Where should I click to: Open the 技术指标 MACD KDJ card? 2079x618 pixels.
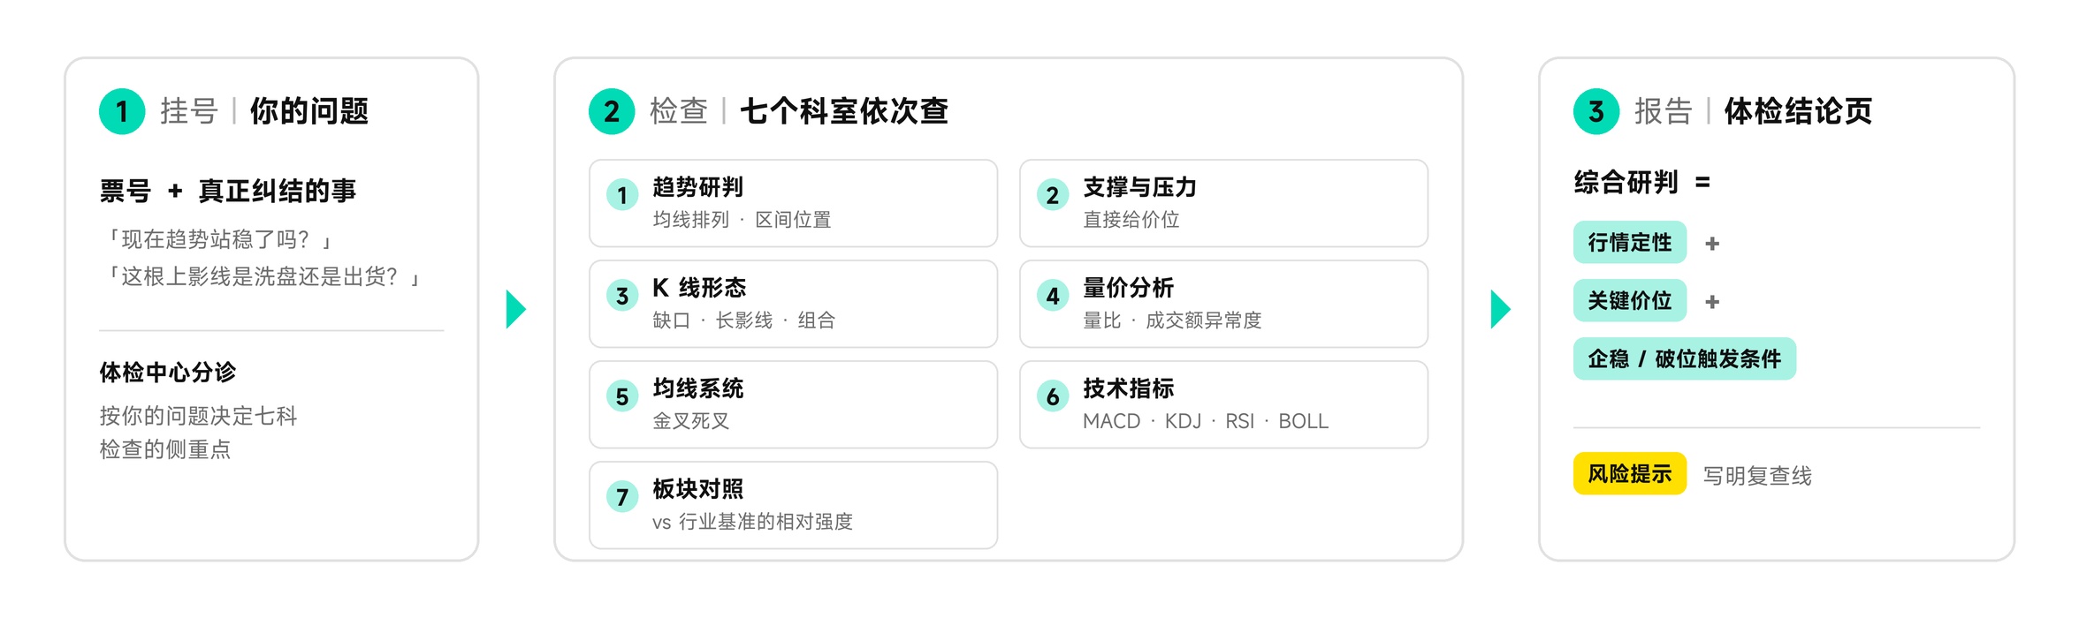pyautogui.click(x=1223, y=404)
